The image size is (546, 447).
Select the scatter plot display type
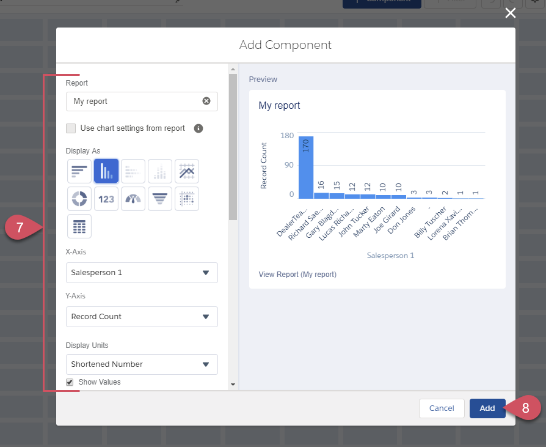[187, 199]
